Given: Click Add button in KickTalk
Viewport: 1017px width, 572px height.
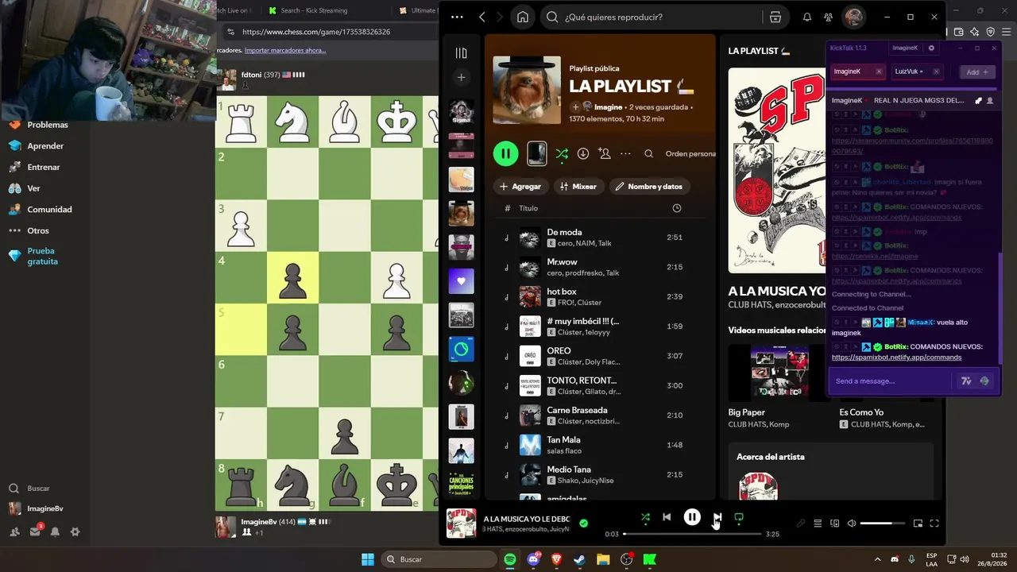Looking at the screenshot, I should click(977, 71).
